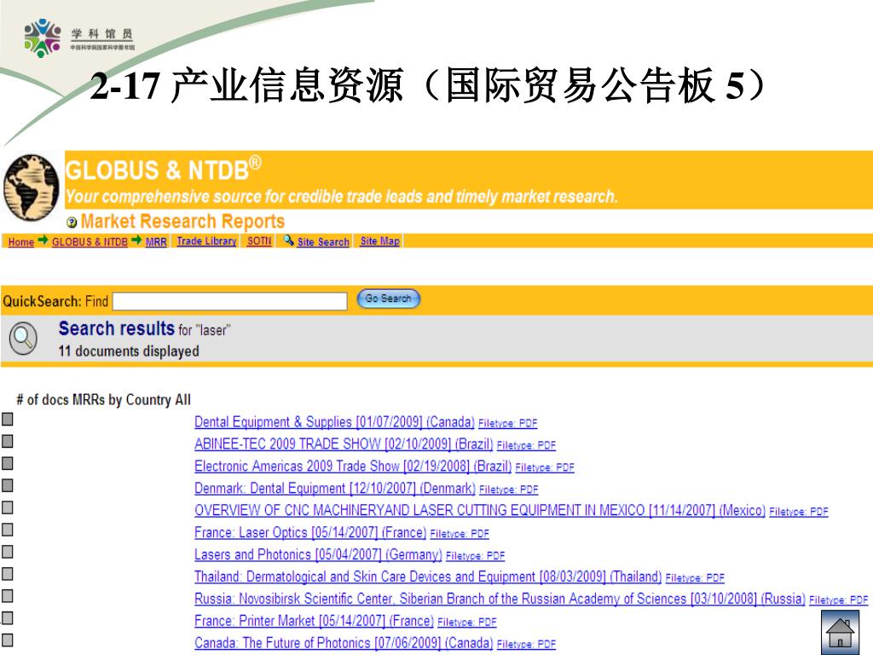
Task: Open Trade Library in navigation bar
Action: click(206, 241)
